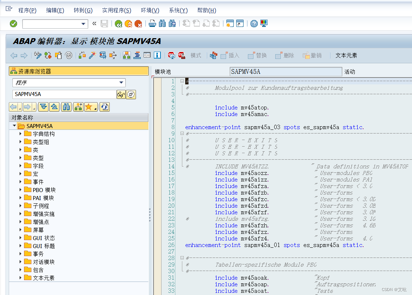Click the SAPMV45A object name input field

coord(64,94)
